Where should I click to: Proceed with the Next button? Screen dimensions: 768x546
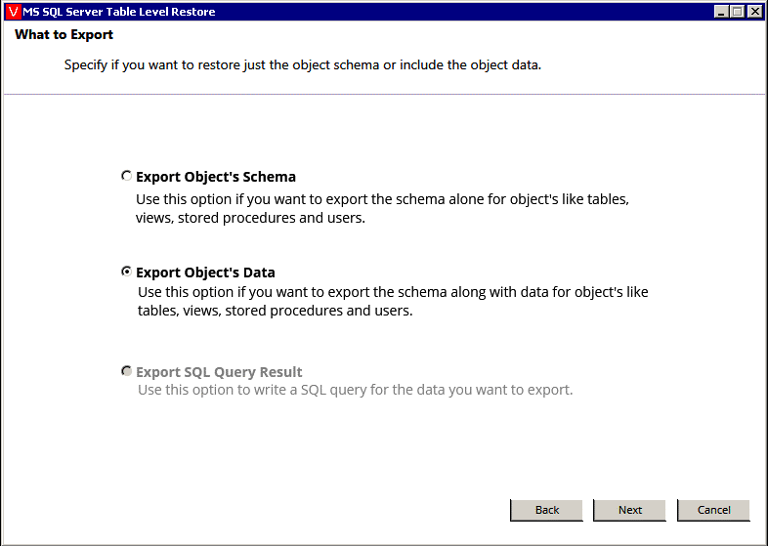coord(629,510)
